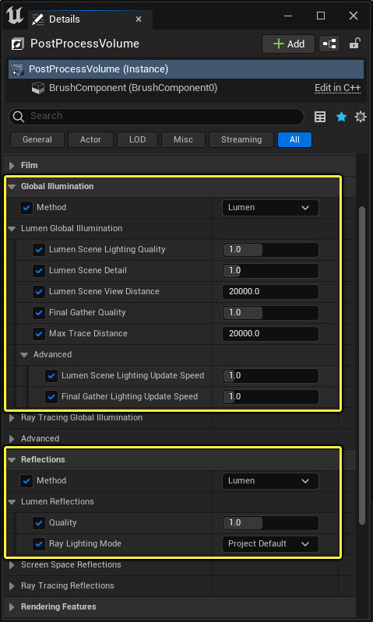Click the Unreal Engine logo icon
Viewport: 373px width, 622px height.
point(15,17)
